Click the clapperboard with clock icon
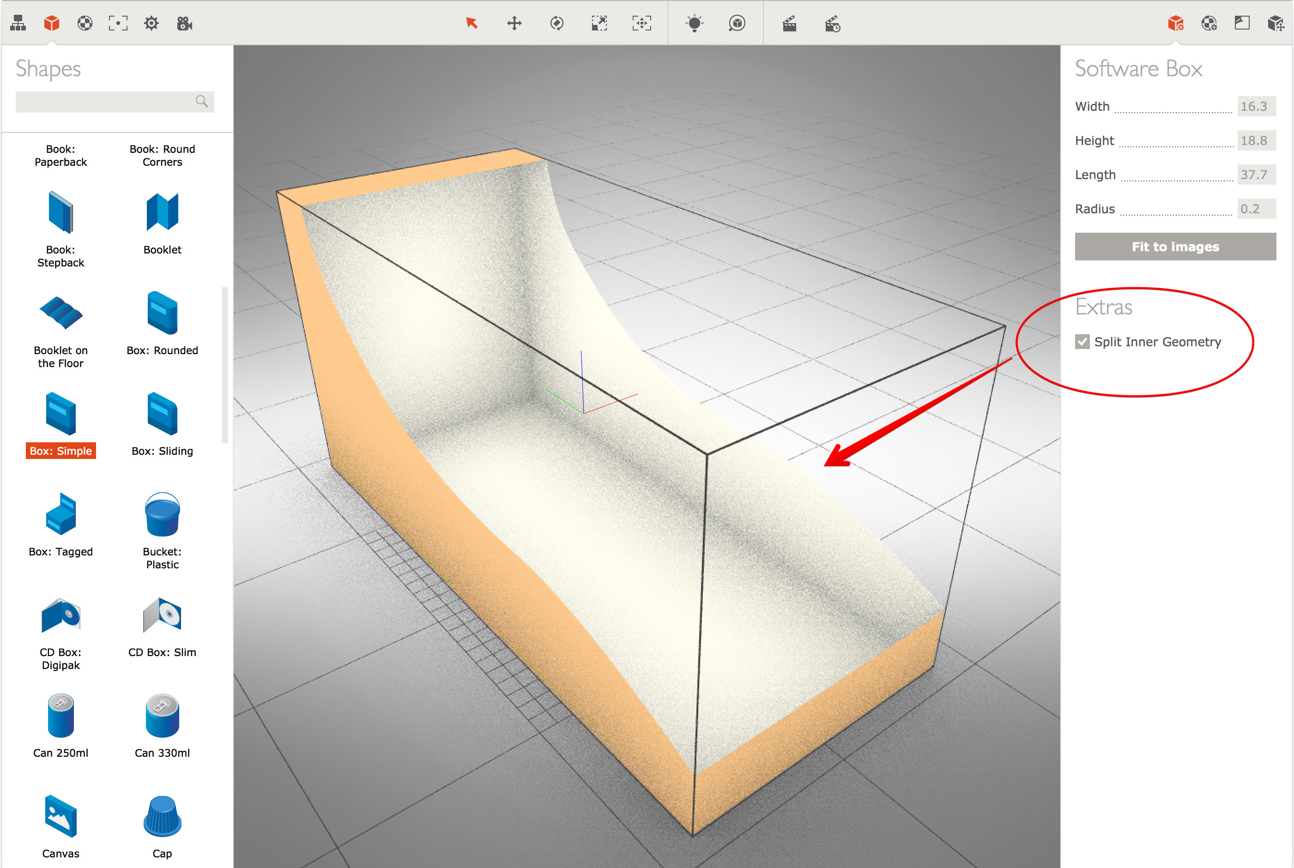Image resolution: width=1294 pixels, height=868 pixels. tap(832, 24)
